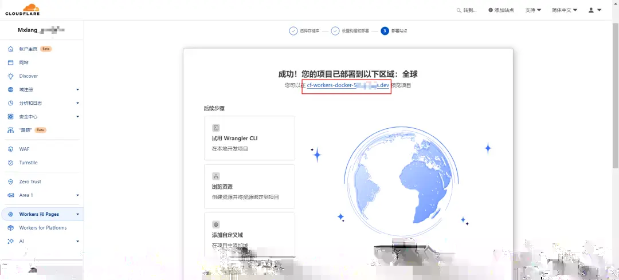This screenshot has height=280, width=619.
Task: Click the Workers 和 Pages diamond icon
Action: click(x=11, y=214)
